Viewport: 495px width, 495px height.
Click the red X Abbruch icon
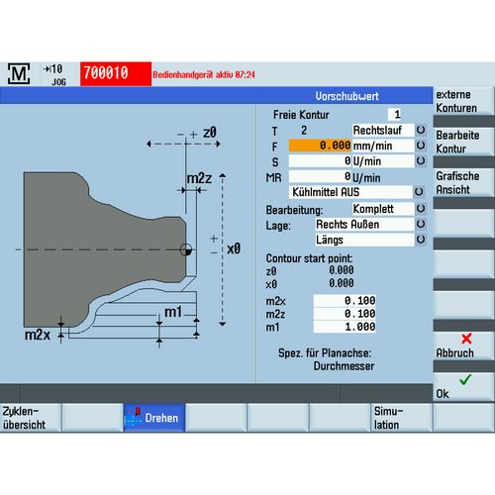pyautogui.click(x=466, y=339)
